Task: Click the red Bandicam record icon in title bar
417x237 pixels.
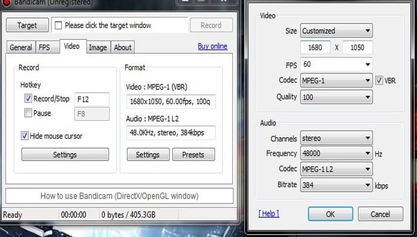Action: pos(6,3)
